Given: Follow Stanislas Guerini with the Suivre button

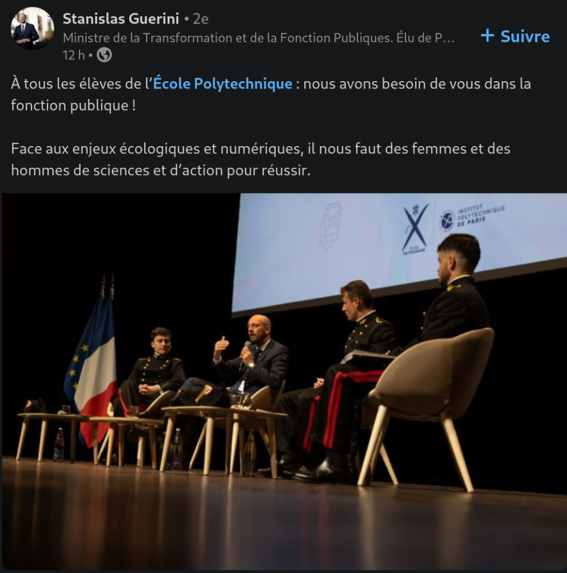Looking at the screenshot, I should click(515, 36).
